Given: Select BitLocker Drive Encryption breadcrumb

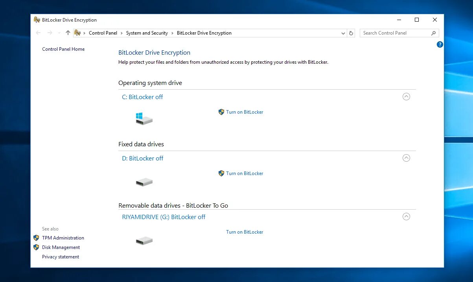Looking at the screenshot, I should pyautogui.click(x=204, y=33).
